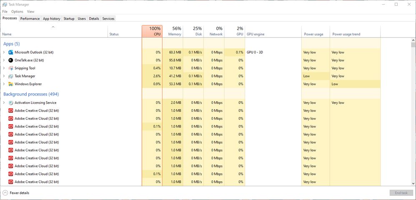Switch to the Performance tab

point(30,19)
